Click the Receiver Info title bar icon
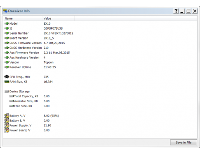Image resolution: width=200 pixels, height=154 pixels. point(5,11)
